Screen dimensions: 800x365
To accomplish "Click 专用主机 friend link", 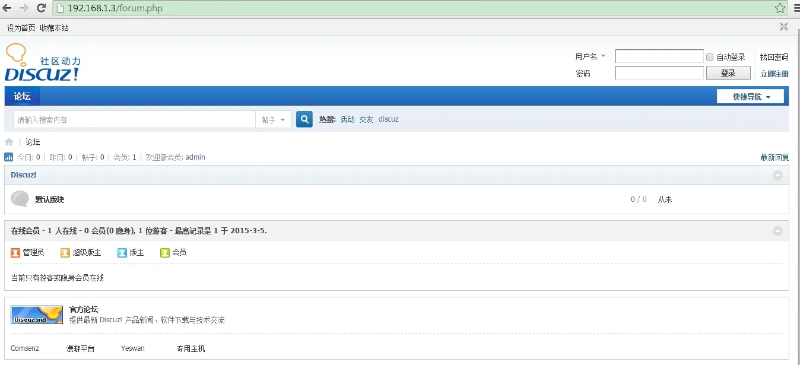I will [191, 348].
